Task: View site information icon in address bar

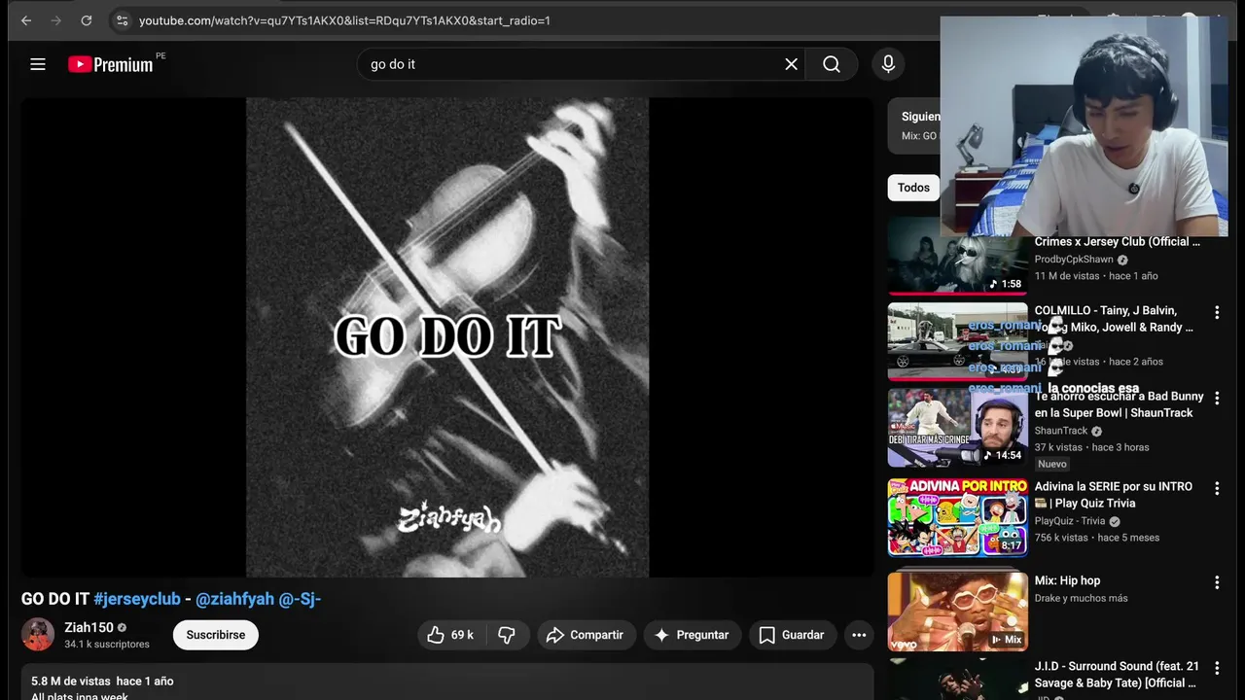Action: [x=122, y=20]
